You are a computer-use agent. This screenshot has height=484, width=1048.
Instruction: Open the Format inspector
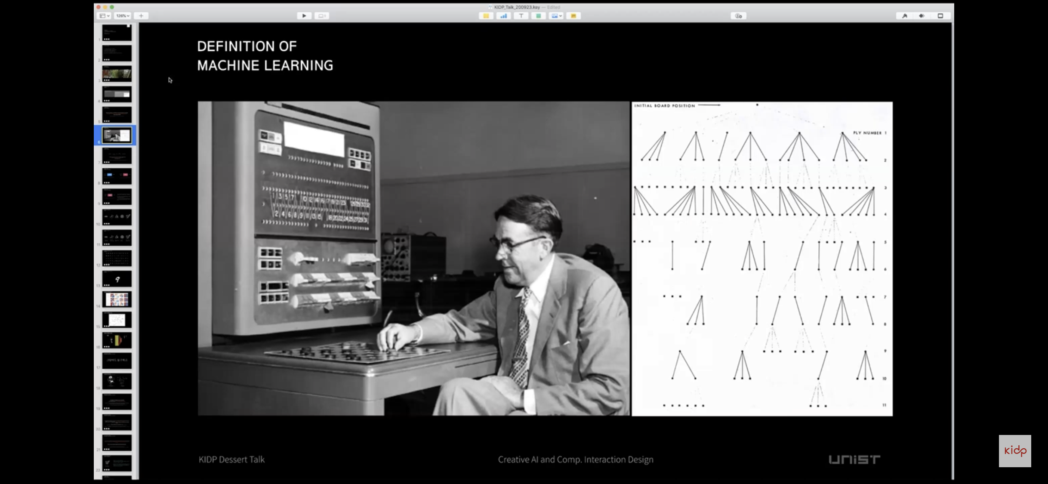[905, 16]
